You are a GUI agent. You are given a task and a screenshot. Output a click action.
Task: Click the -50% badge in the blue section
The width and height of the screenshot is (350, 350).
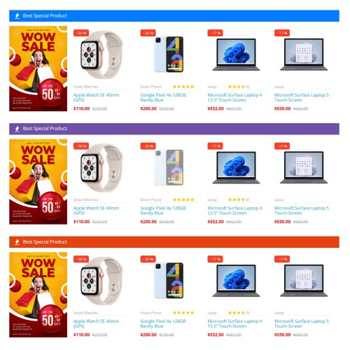pyautogui.click(x=81, y=33)
